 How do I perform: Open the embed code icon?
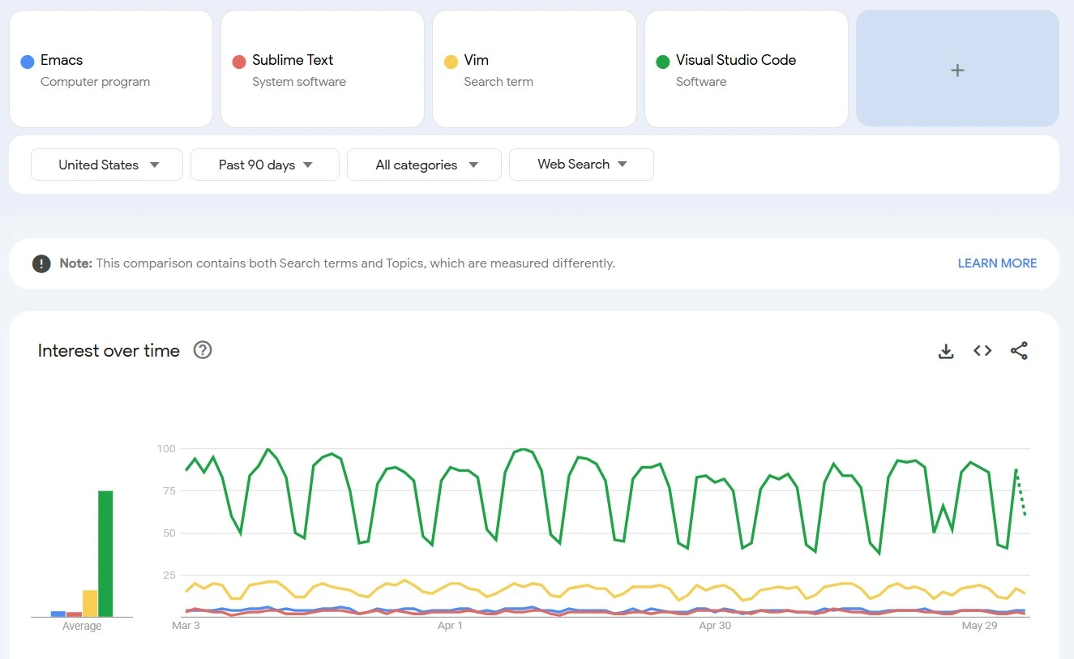coord(982,351)
